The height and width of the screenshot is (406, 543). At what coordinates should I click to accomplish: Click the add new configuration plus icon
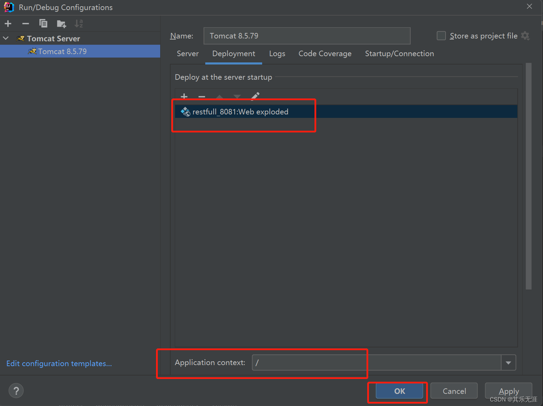8,24
